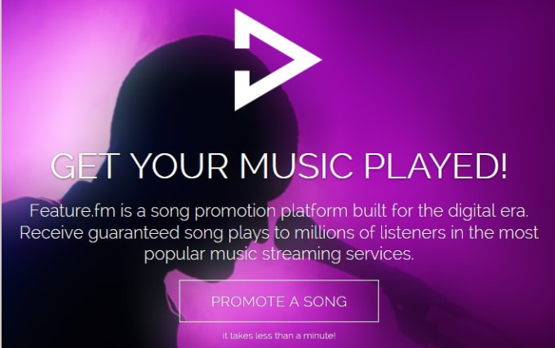Select the GET YOUR MUSIC PLAYED! headline
Screen dimensions: 555x348
click(x=279, y=165)
